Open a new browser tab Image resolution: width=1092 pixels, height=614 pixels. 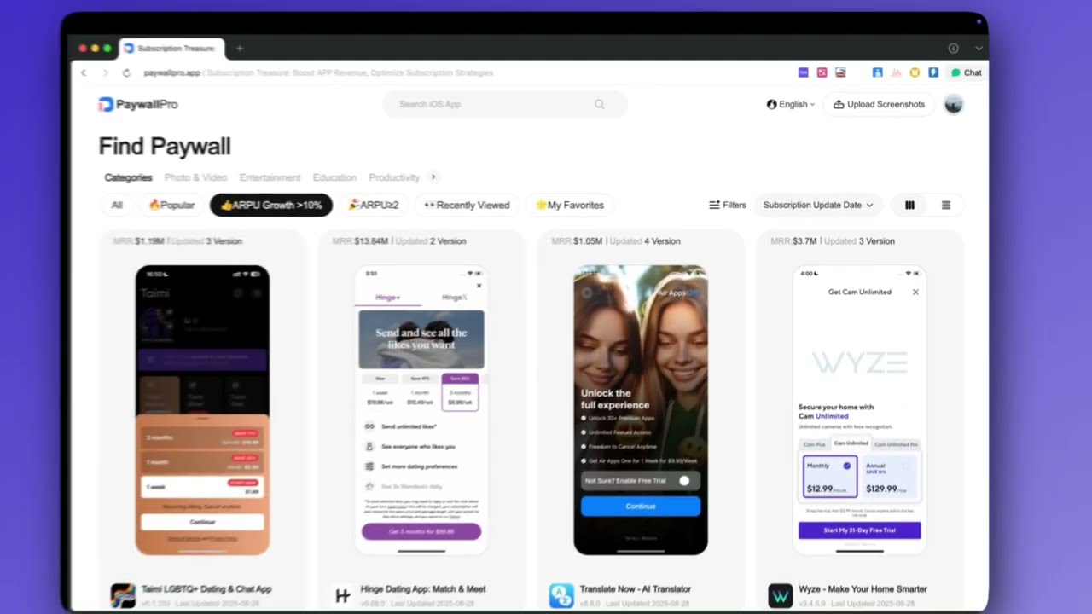(240, 49)
